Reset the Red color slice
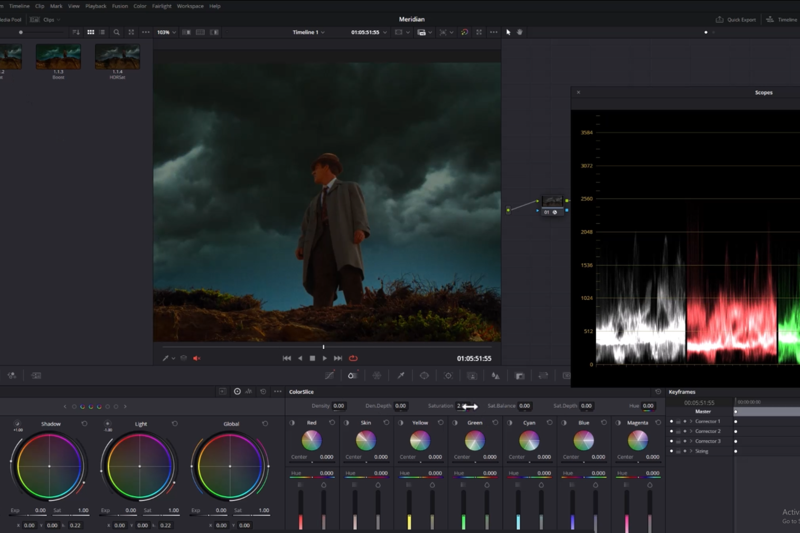800x533 pixels. pyautogui.click(x=332, y=423)
